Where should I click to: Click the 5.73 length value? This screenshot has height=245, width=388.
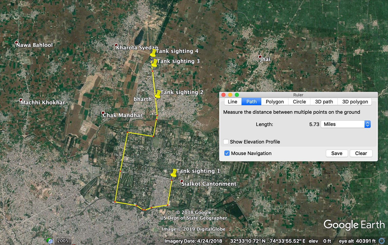coord(314,124)
